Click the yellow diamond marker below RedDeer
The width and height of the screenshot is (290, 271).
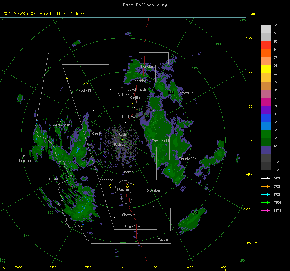(132, 105)
